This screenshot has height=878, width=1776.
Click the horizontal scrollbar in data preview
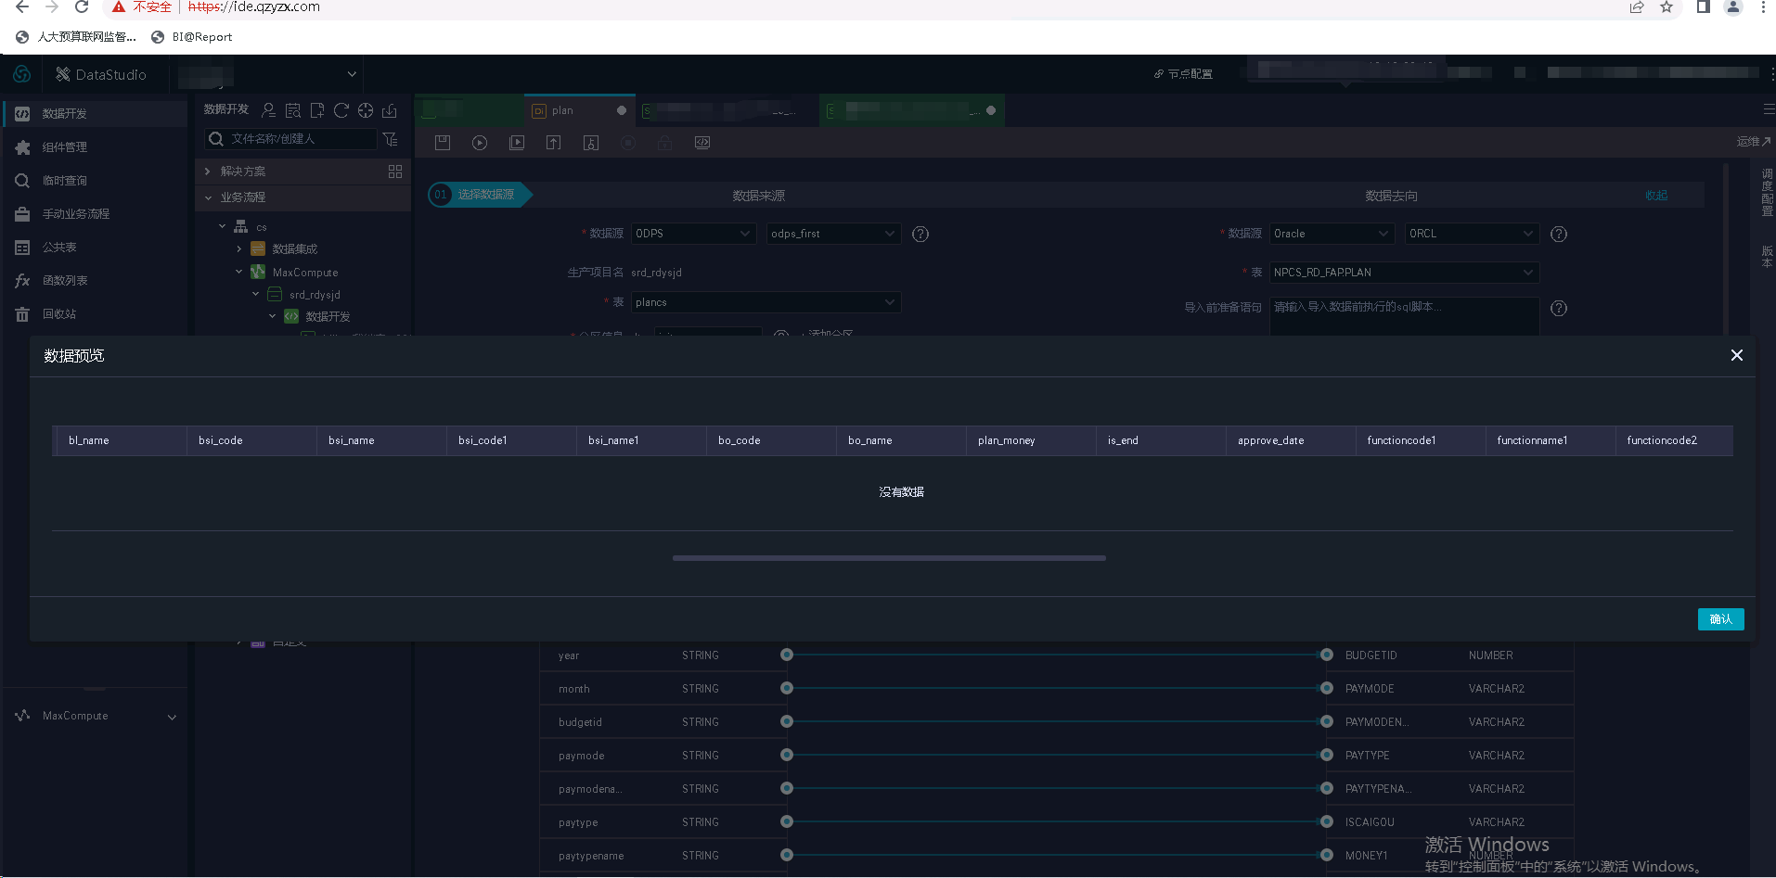pos(889,558)
